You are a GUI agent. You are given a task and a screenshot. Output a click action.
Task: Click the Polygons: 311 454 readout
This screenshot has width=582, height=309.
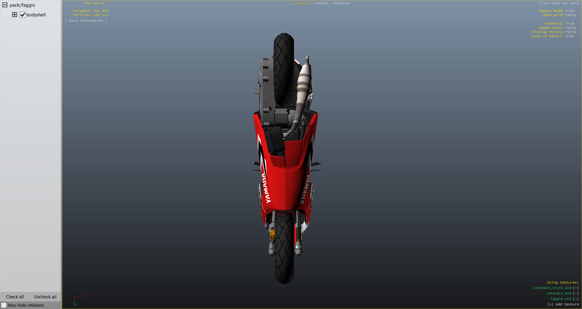point(91,11)
